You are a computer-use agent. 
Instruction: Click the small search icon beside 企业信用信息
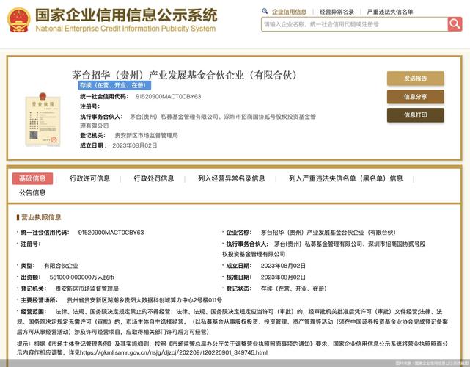[x=265, y=12]
